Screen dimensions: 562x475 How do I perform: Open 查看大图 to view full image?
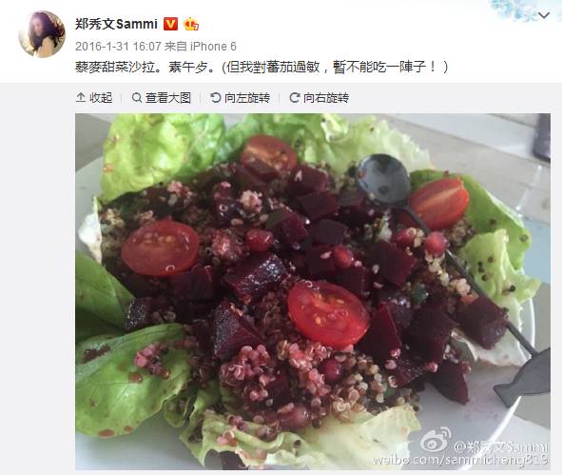162,98
